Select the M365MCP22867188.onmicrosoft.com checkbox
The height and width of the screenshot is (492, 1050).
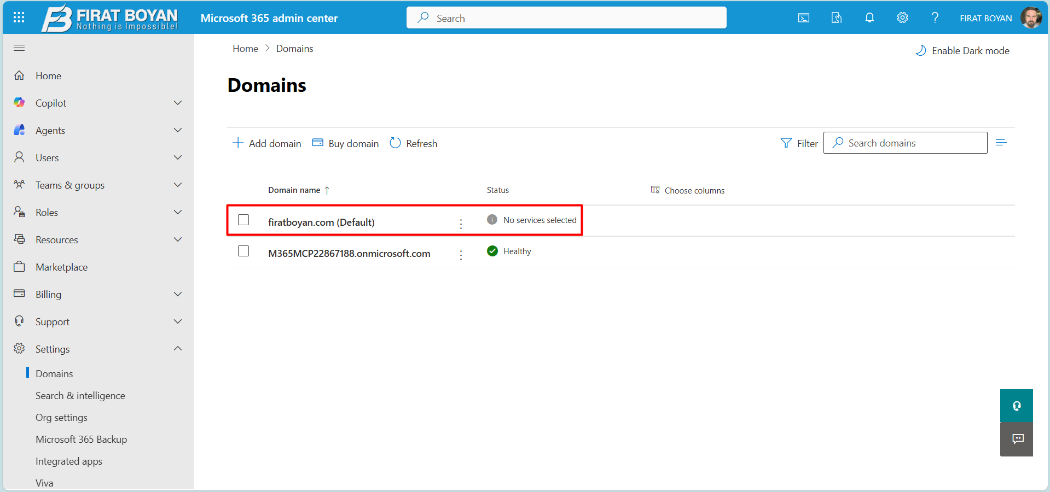(243, 251)
